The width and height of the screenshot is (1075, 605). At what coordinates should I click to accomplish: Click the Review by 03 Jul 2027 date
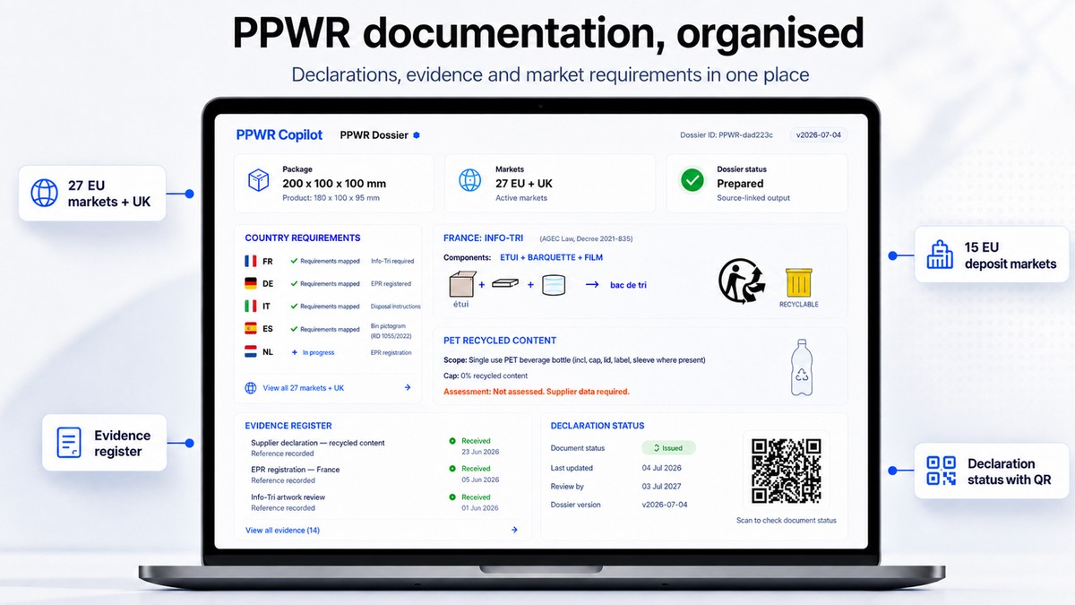coord(662,487)
